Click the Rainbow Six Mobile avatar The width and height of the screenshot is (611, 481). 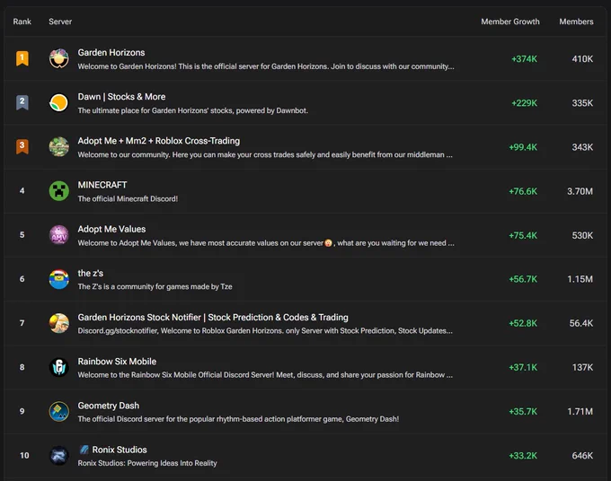coord(58,367)
